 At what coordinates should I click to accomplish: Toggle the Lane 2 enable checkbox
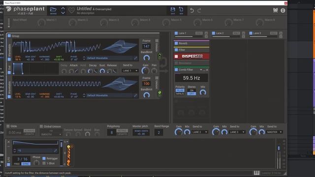tap(214, 33)
